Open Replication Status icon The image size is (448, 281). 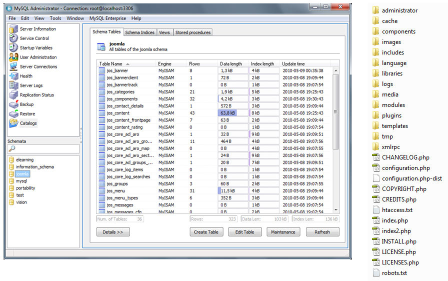coord(13,95)
